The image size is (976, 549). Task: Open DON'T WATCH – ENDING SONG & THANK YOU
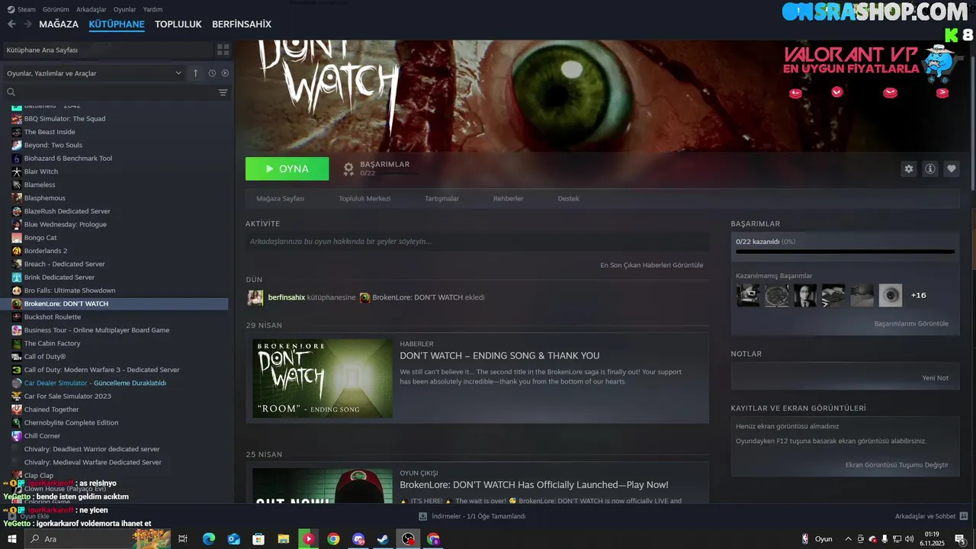[499, 355]
